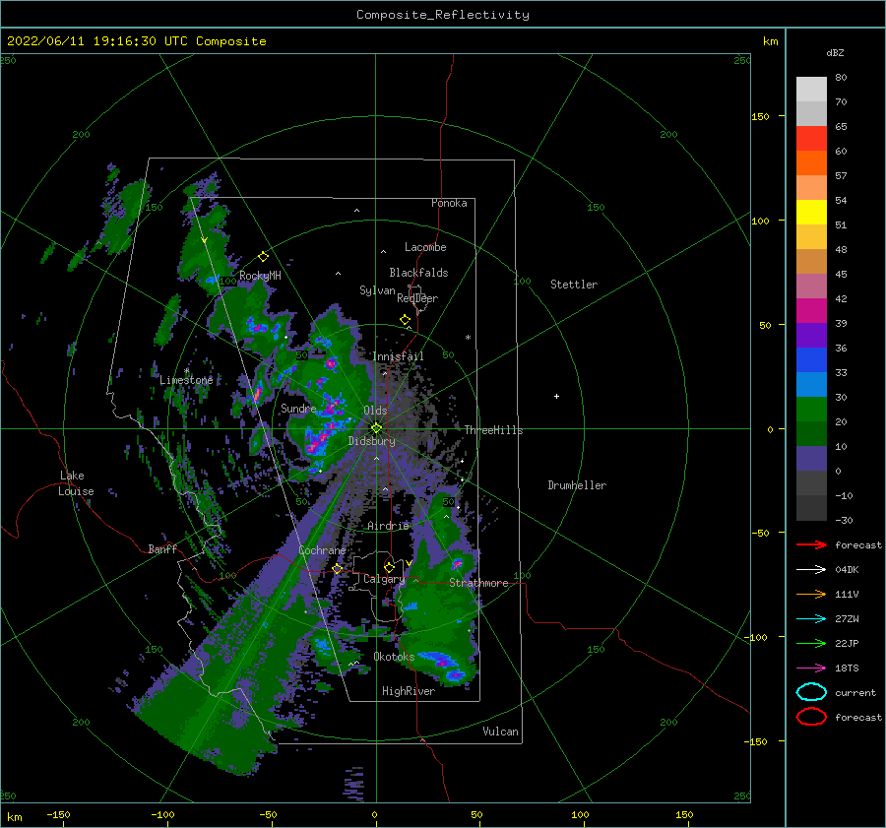Image resolution: width=886 pixels, height=828 pixels.
Task: Click the white plus marker above Drumheller
Action: 556,396
